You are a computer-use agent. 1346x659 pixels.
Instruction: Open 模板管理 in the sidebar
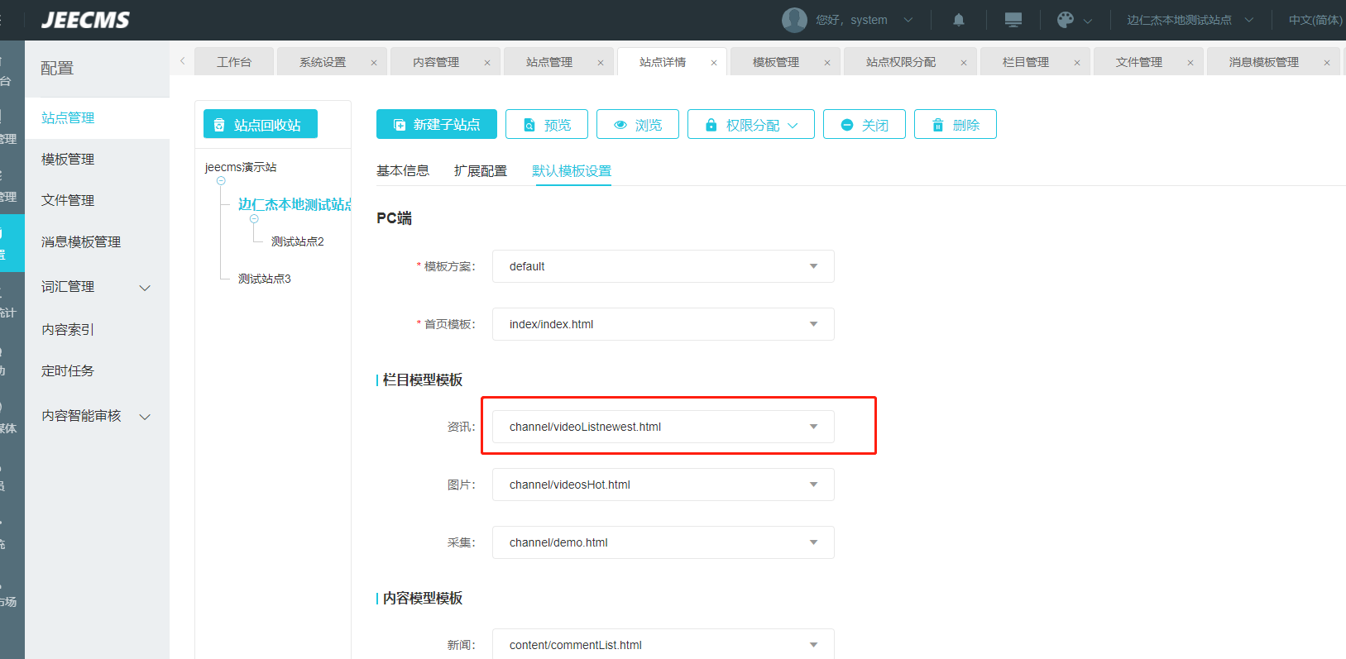click(97, 159)
